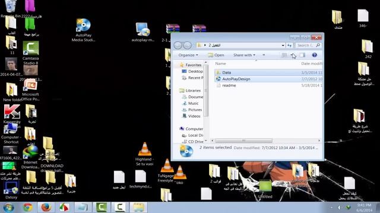
Task: Select the Data folder in file list
Action: tap(268, 72)
